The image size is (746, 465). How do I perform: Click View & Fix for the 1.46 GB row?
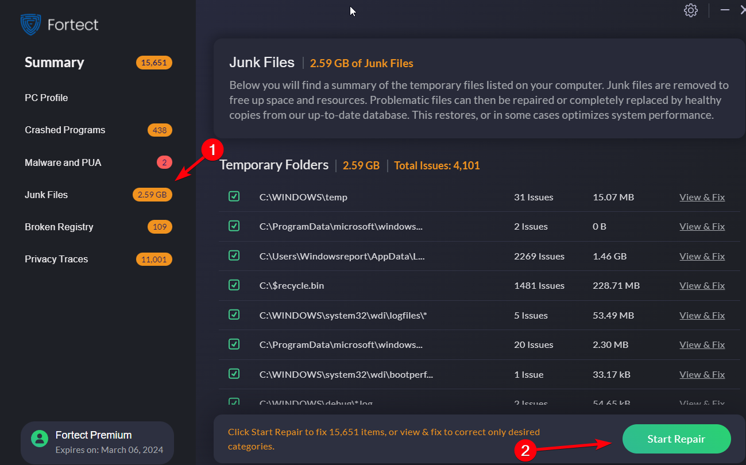(x=702, y=256)
